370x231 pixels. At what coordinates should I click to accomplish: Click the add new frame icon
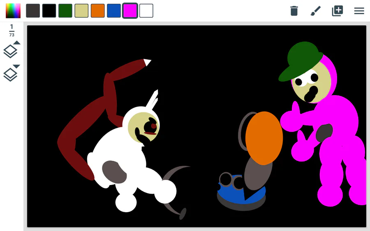338,11
